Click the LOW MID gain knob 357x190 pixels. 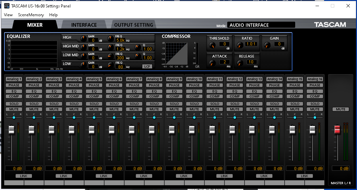click(84, 56)
